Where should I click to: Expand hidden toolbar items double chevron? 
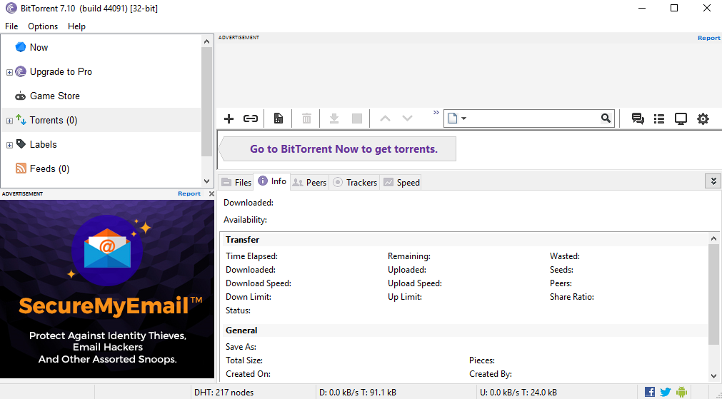pyautogui.click(x=436, y=113)
